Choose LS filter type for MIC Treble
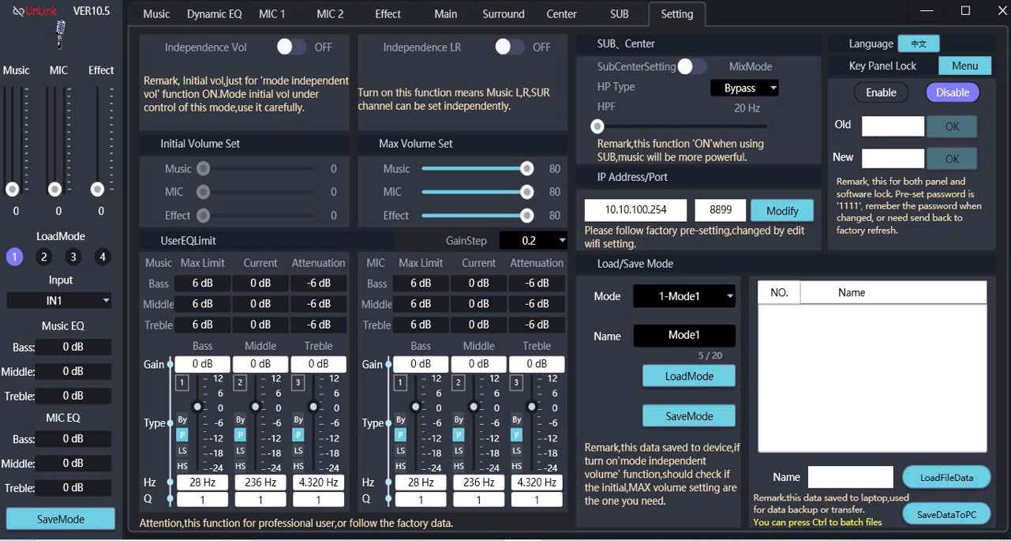The height and width of the screenshot is (541, 1011). point(516,450)
